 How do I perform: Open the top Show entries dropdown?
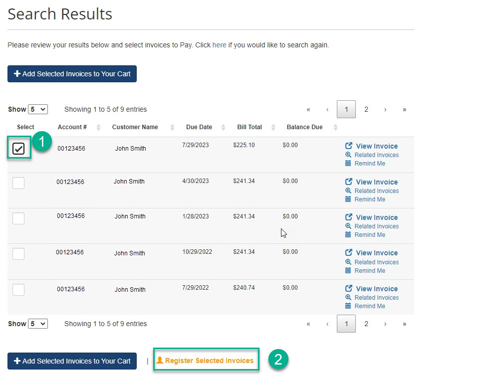point(38,109)
